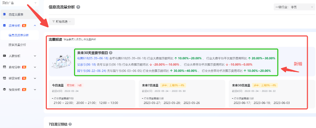Expand the 人群分析 chevron
This screenshot has width=316, height=128.
coord(35,56)
